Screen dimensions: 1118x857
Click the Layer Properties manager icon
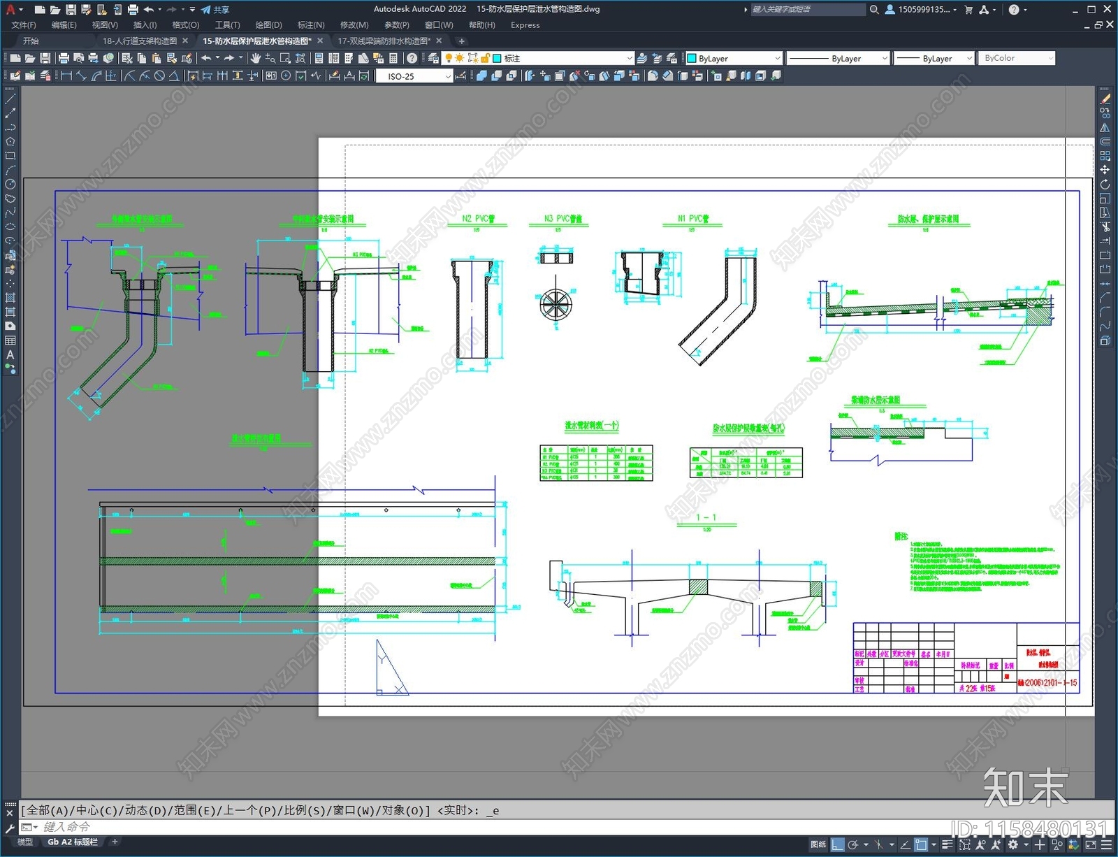(433, 58)
